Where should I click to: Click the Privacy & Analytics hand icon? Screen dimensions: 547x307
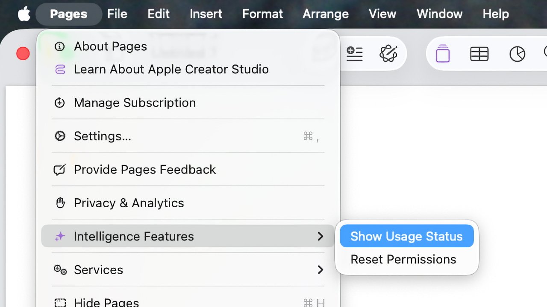pyautogui.click(x=60, y=203)
